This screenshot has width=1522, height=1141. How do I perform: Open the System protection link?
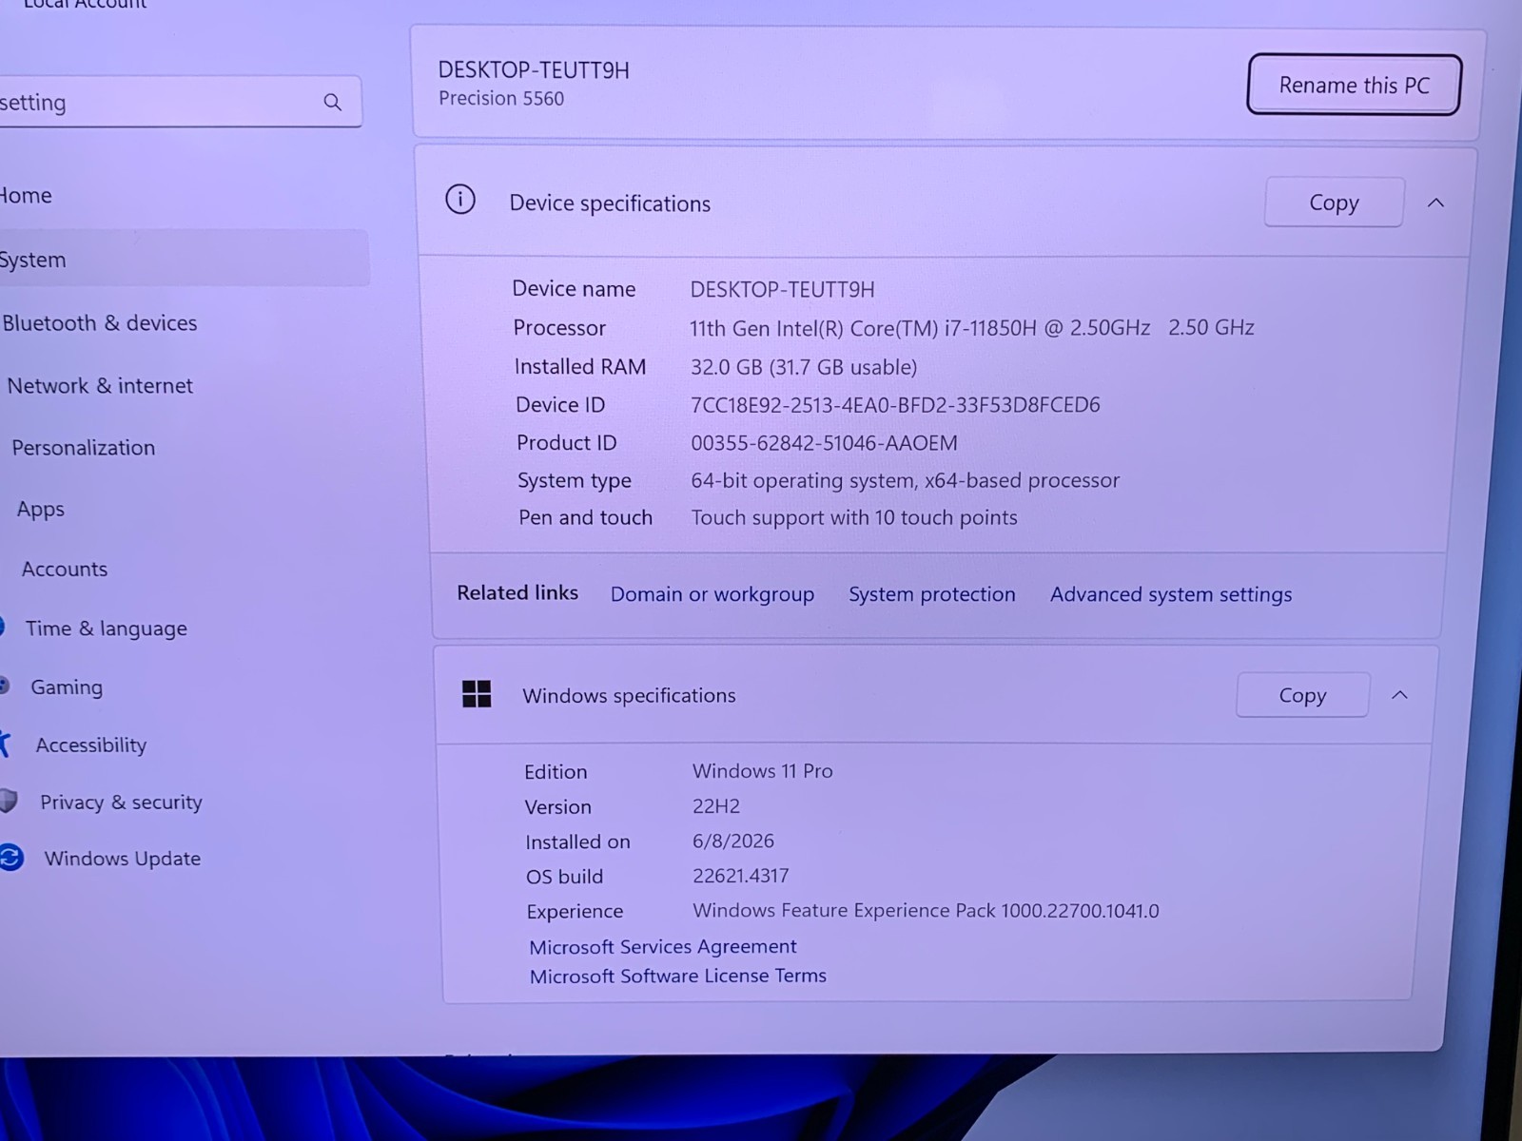point(932,594)
